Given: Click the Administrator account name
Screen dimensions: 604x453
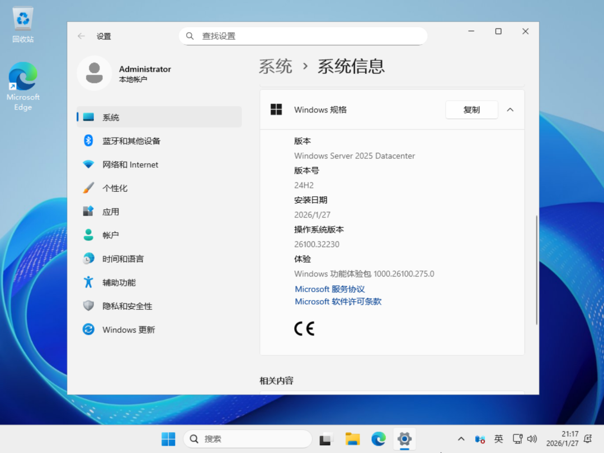Looking at the screenshot, I should [x=145, y=69].
